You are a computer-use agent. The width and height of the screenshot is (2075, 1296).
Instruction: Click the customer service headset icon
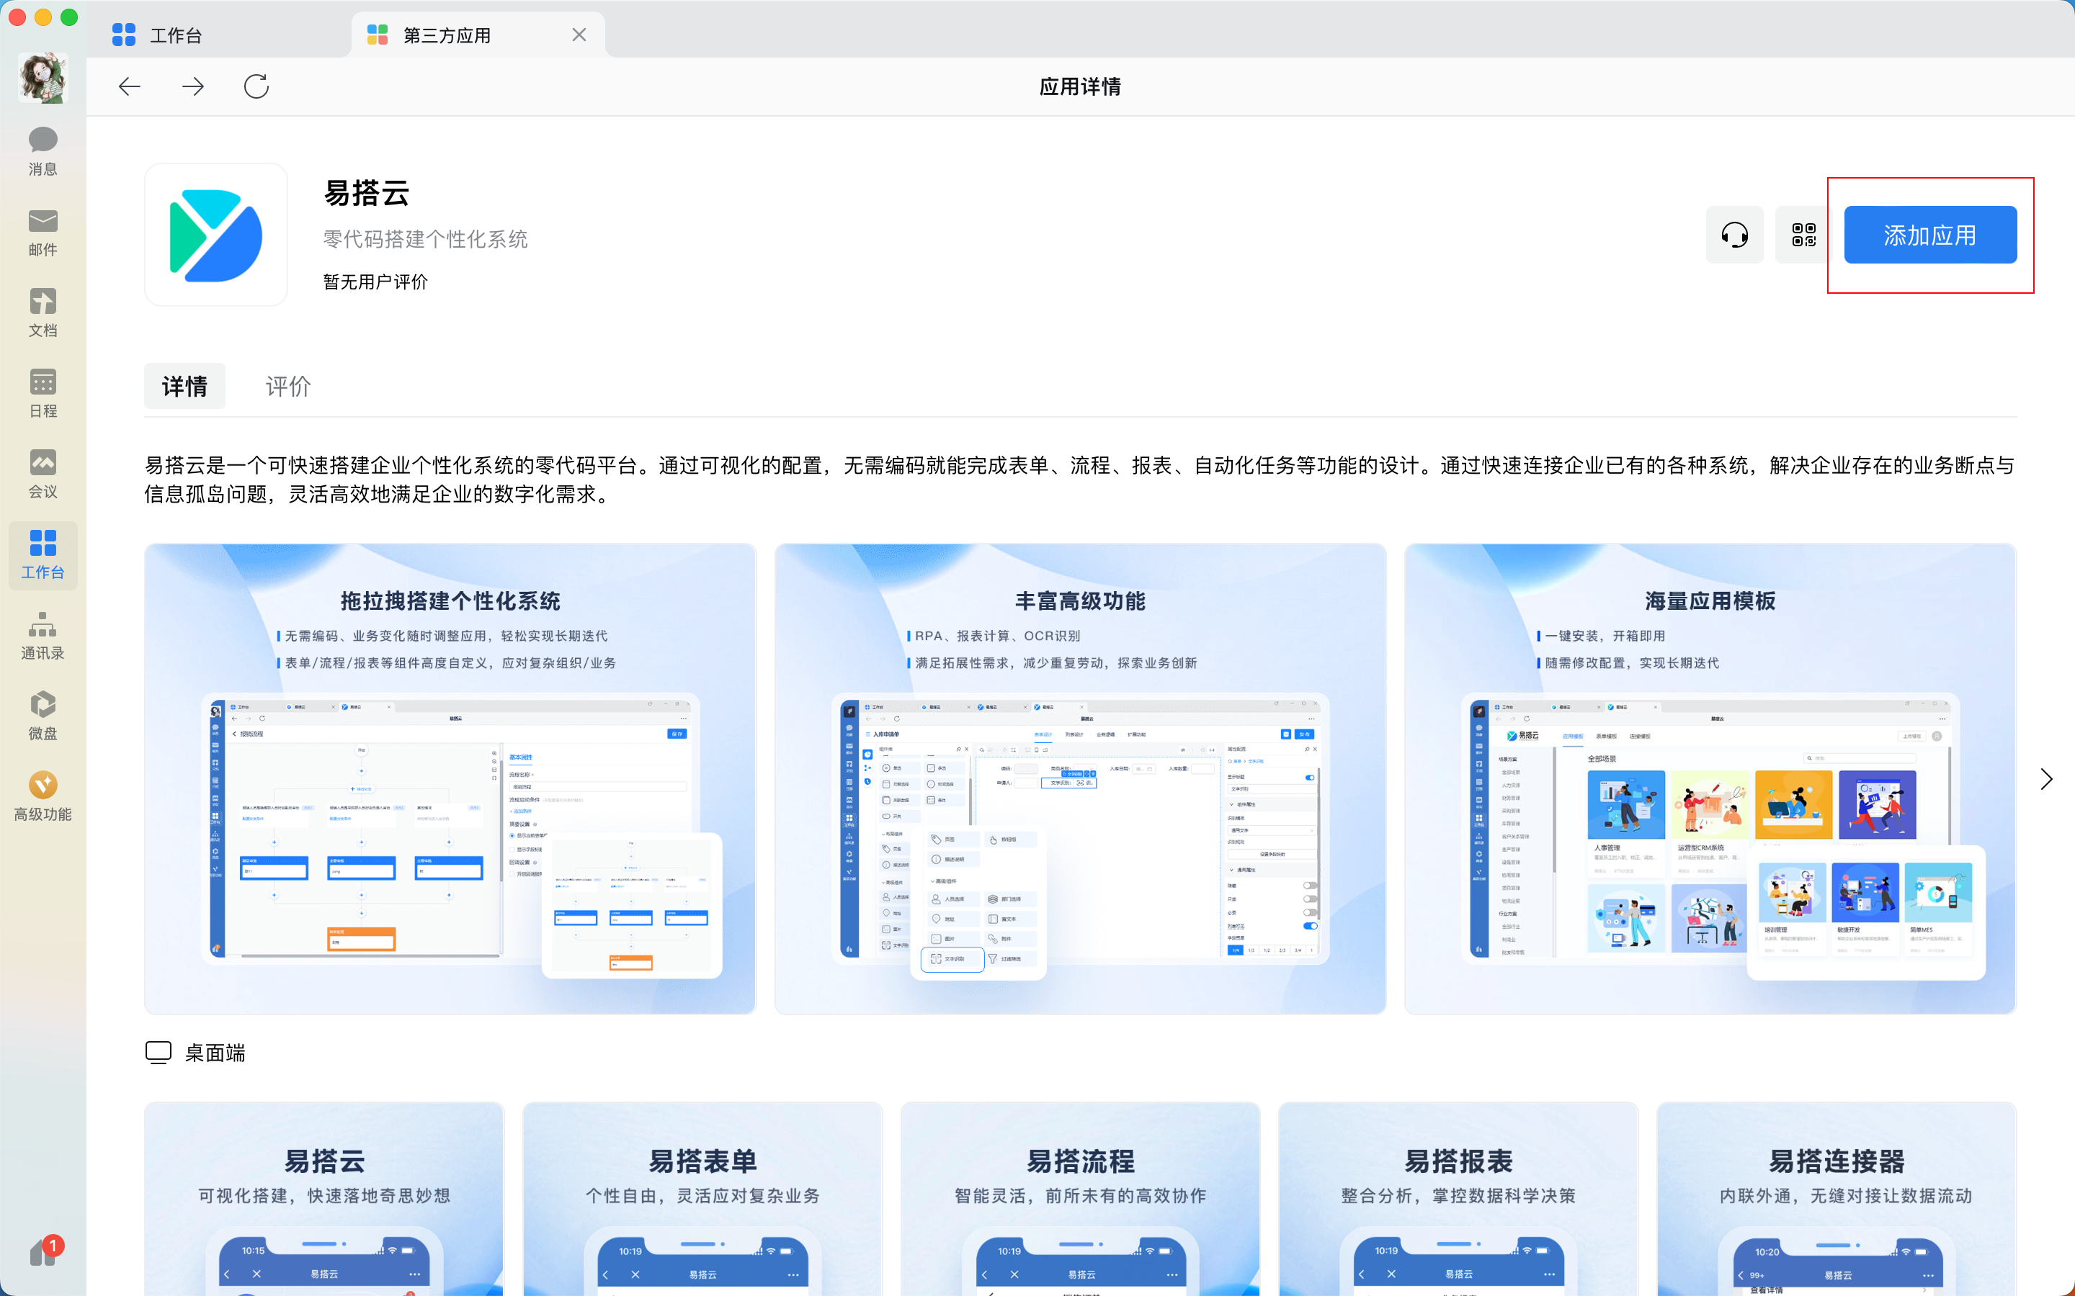click(x=1733, y=235)
